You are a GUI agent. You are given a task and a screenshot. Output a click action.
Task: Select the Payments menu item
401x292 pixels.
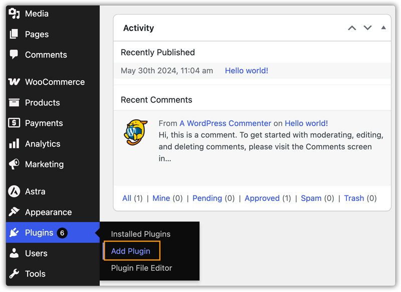click(53, 122)
